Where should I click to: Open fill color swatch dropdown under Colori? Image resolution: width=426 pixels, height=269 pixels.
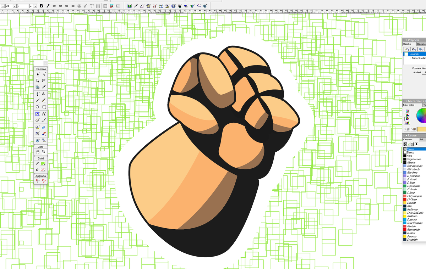44,170
